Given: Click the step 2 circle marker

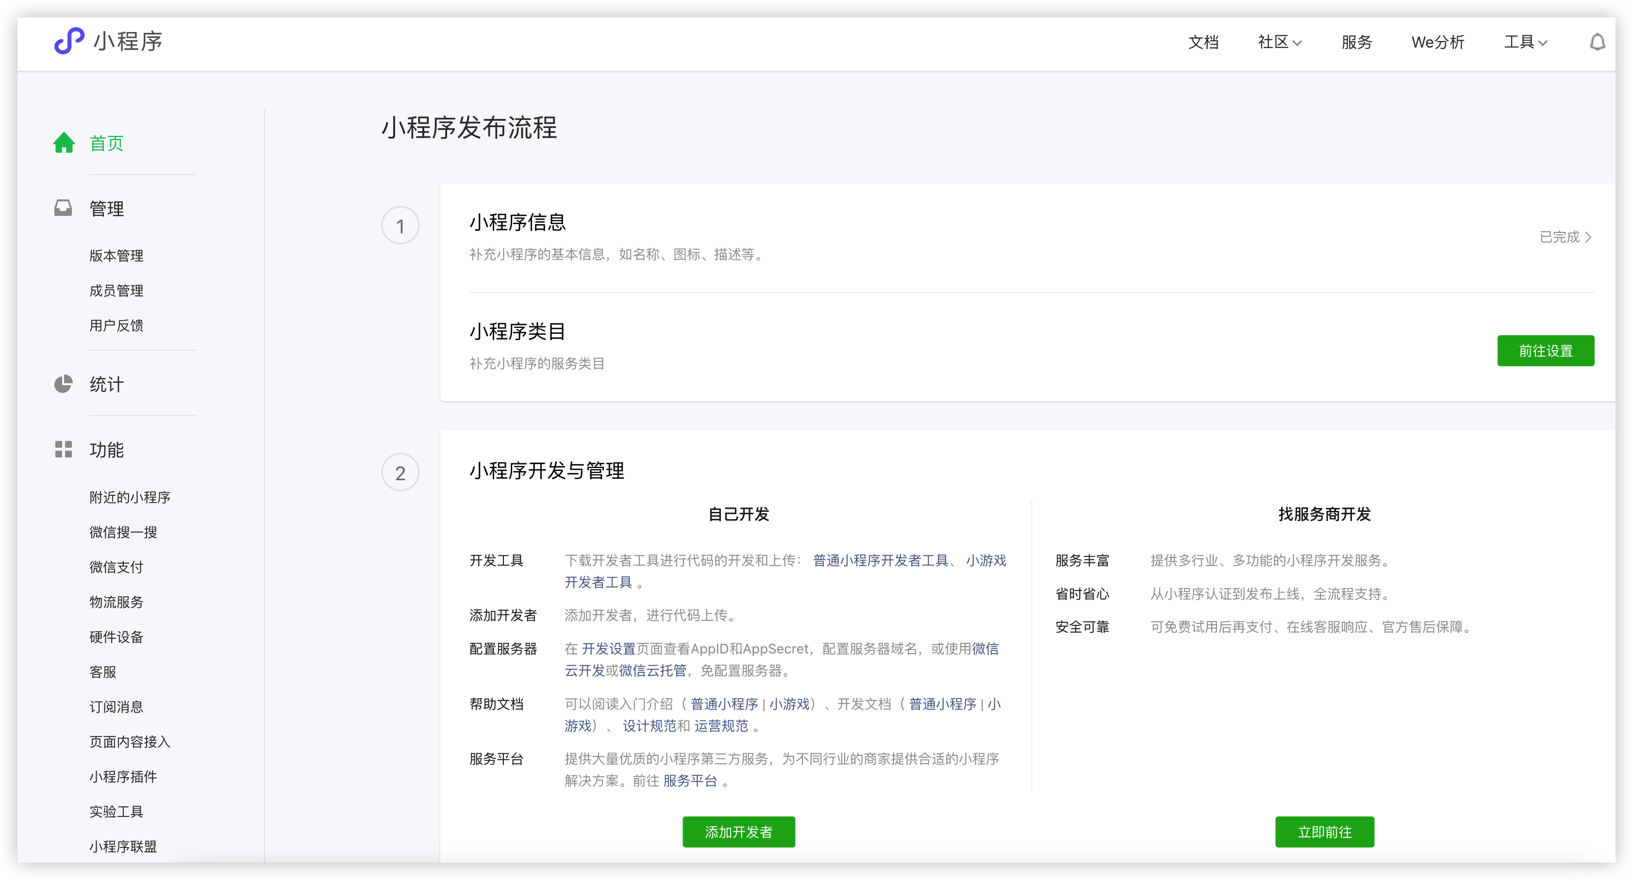Looking at the screenshot, I should pyautogui.click(x=400, y=473).
